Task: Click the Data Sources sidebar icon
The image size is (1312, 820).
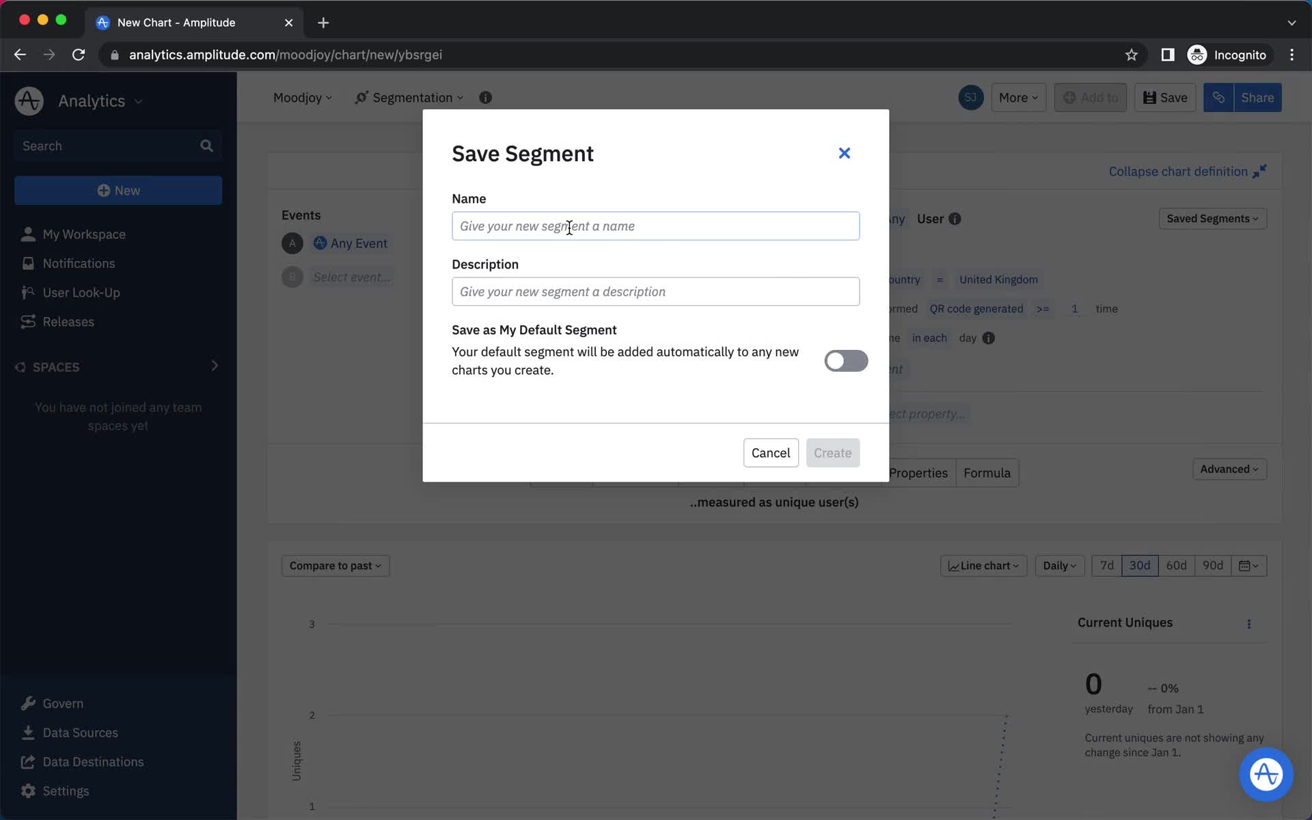Action: 27,732
